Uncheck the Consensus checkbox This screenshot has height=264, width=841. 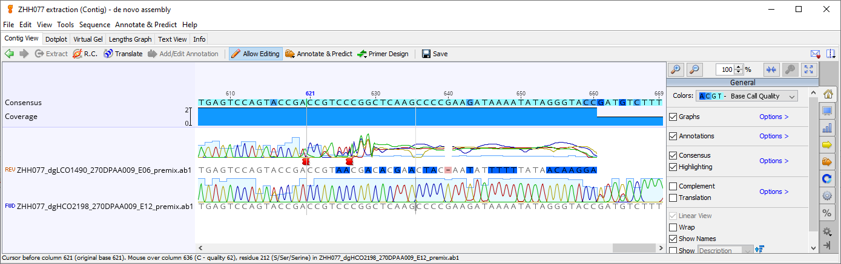pyautogui.click(x=673, y=155)
